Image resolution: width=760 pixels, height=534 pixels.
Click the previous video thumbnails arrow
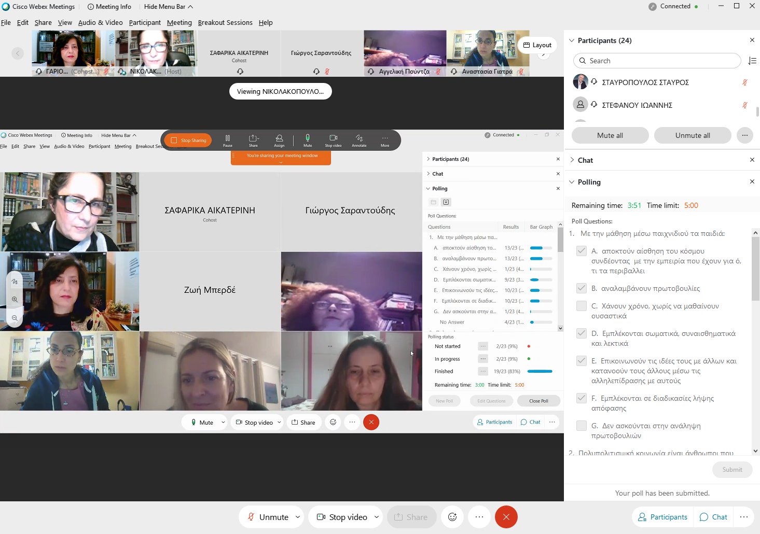[x=18, y=53]
